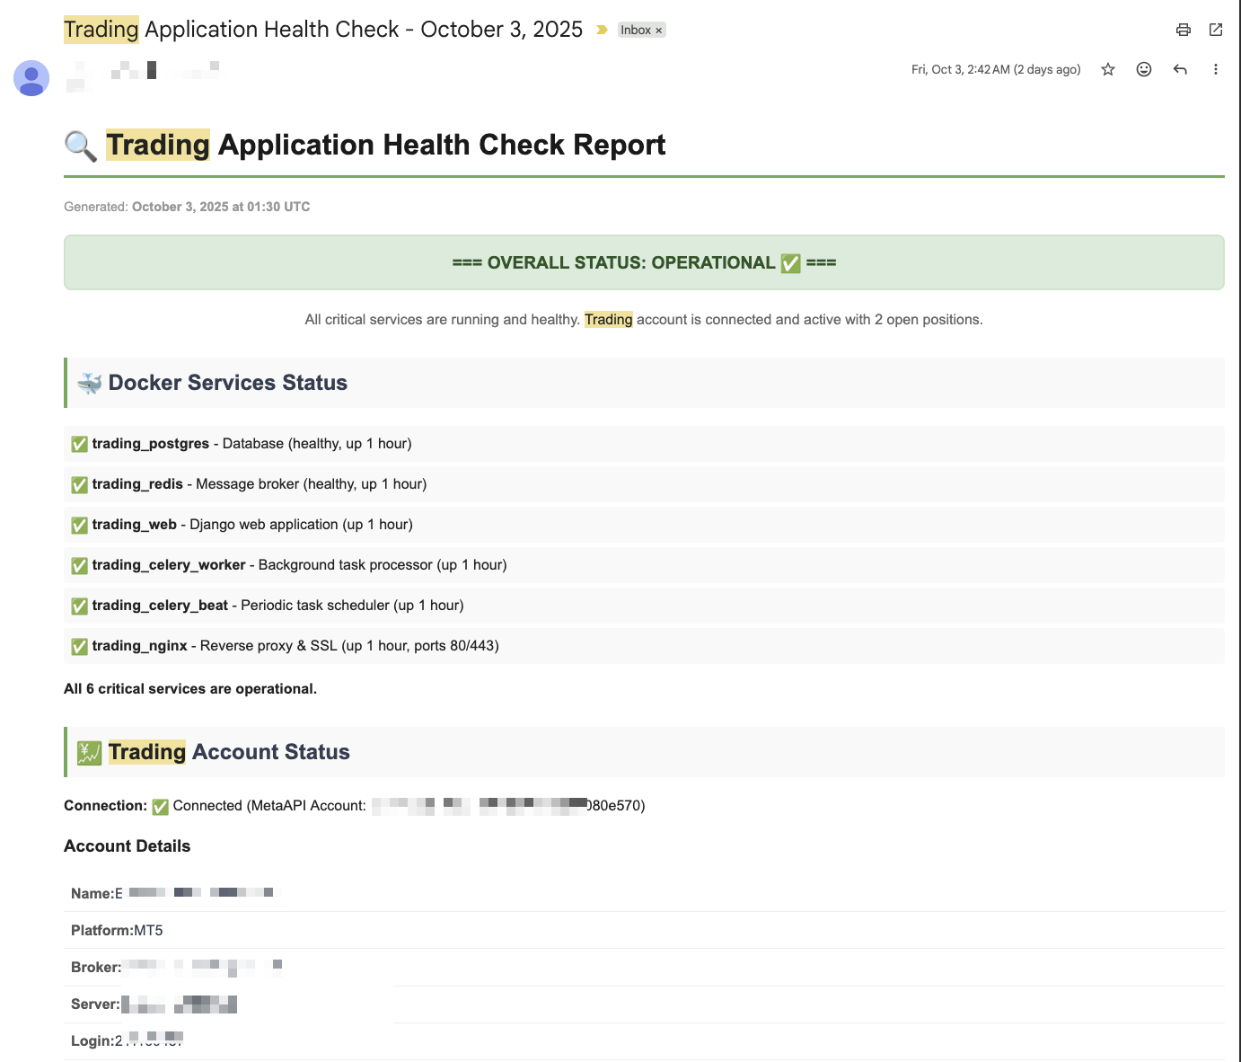1241x1062 pixels.
Task: Click the 'Docker Services Status' section heading
Action: pos(644,383)
